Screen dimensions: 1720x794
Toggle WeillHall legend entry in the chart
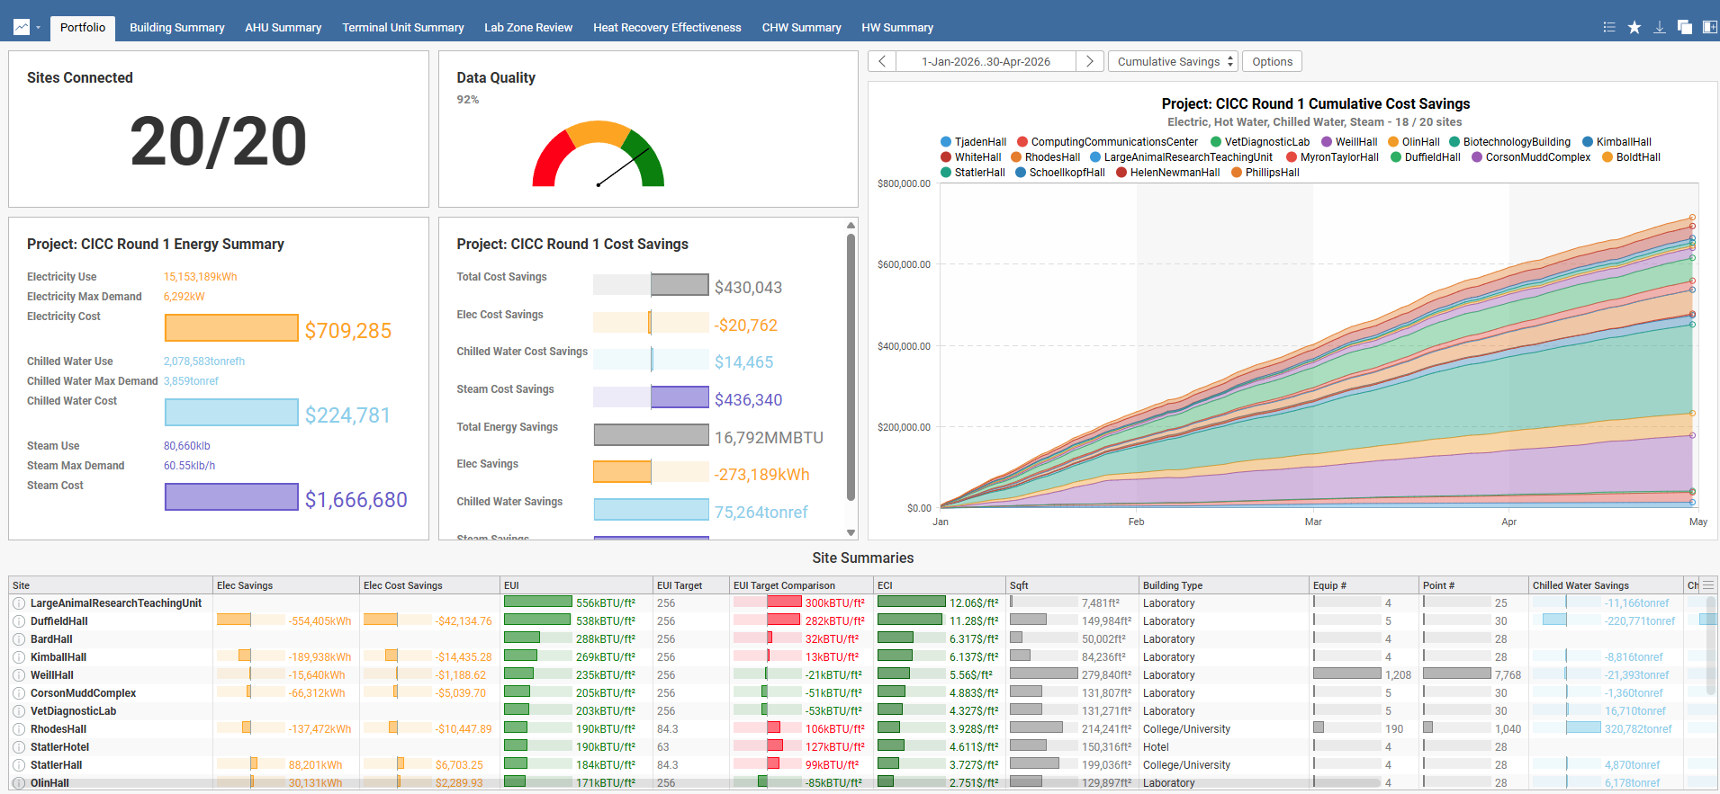tap(1349, 142)
